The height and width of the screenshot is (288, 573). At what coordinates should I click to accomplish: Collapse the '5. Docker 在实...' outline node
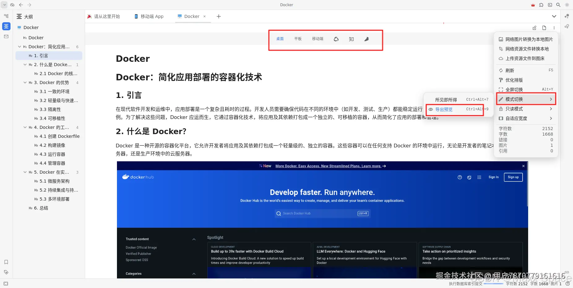coord(25,172)
